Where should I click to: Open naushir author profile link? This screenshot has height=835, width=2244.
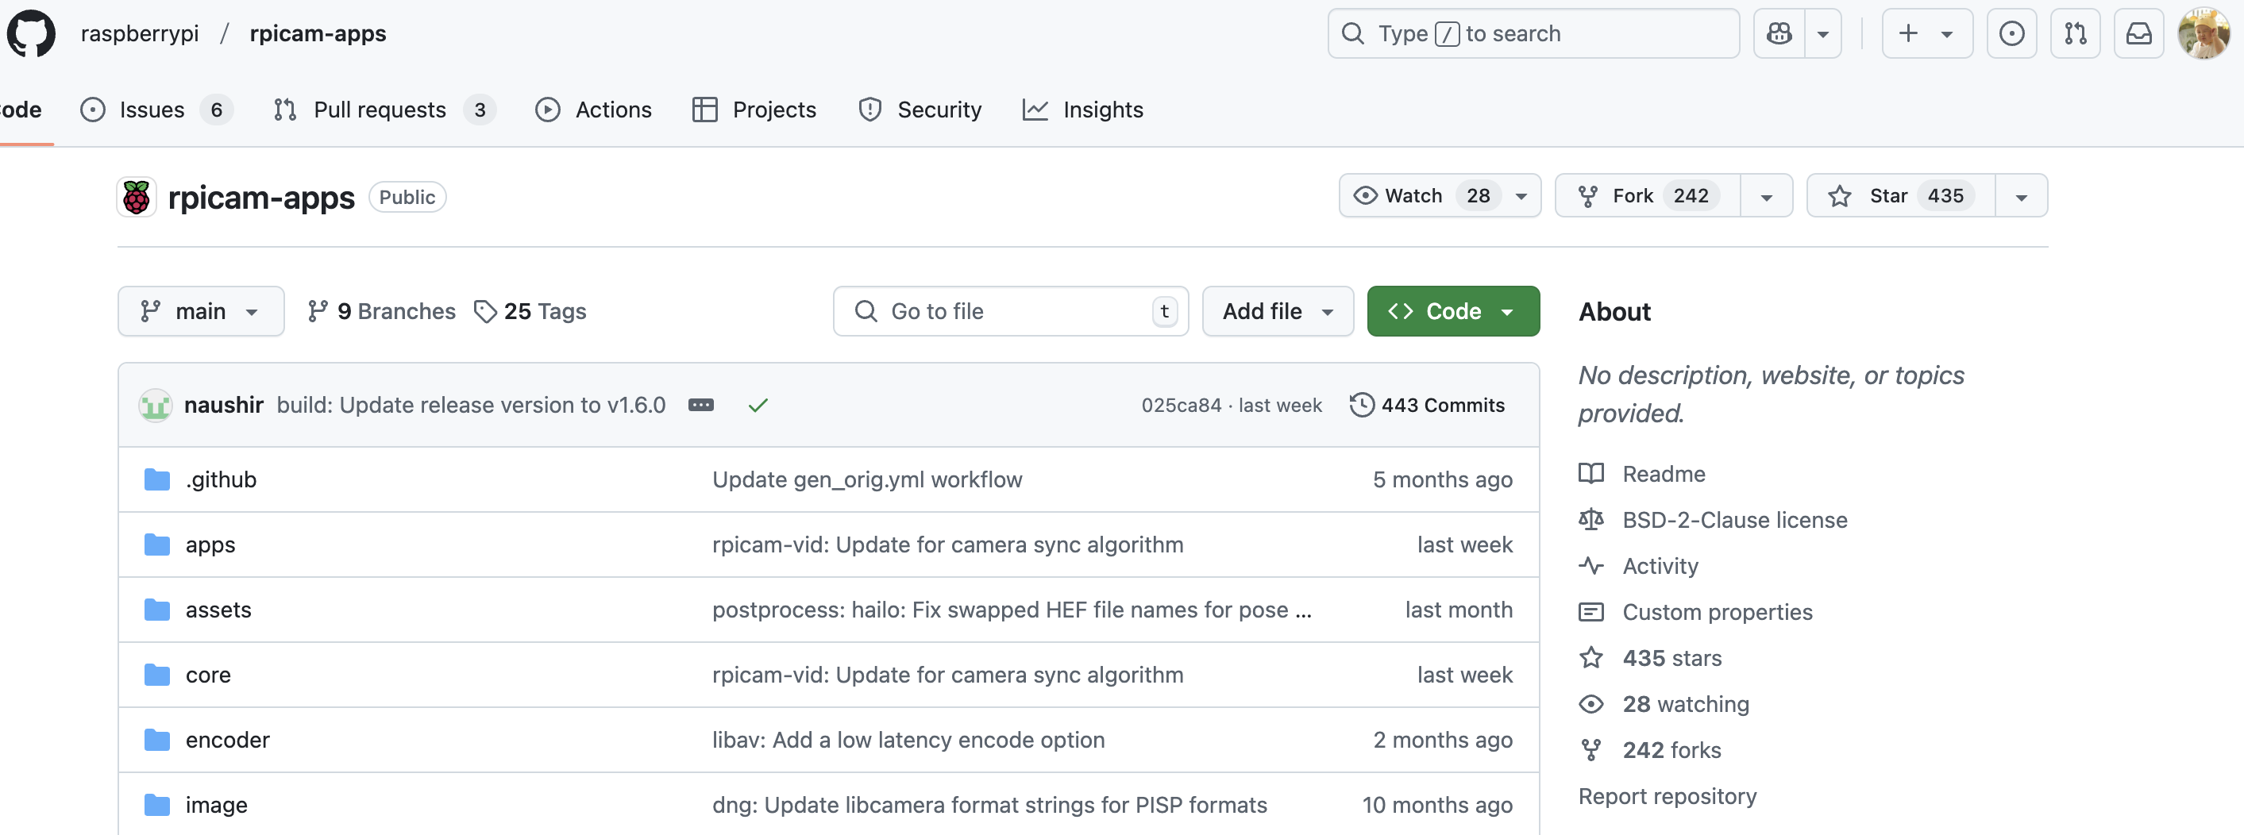[x=224, y=405]
